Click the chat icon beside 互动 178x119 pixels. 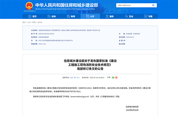[126, 16]
